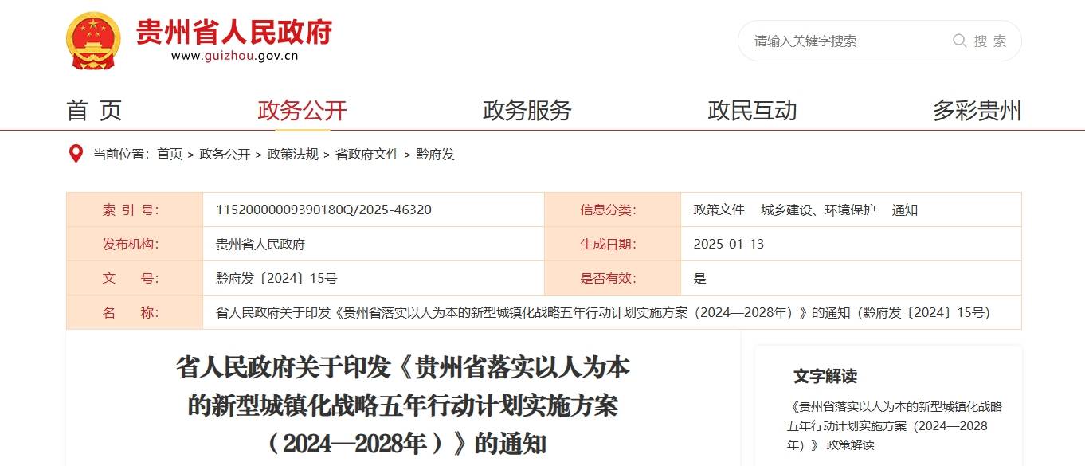The height and width of the screenshot is (466, 1085).
Task: Open the 多彩贵州 navigation section
Action: (978, 111)
